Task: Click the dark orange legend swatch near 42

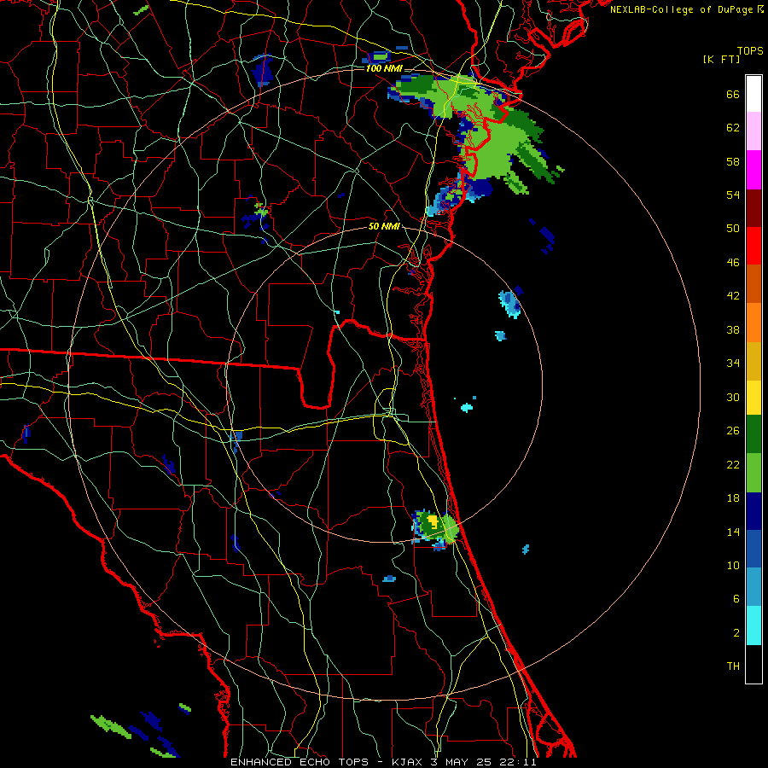Action: pyautogui.click(x=753, y=283)
